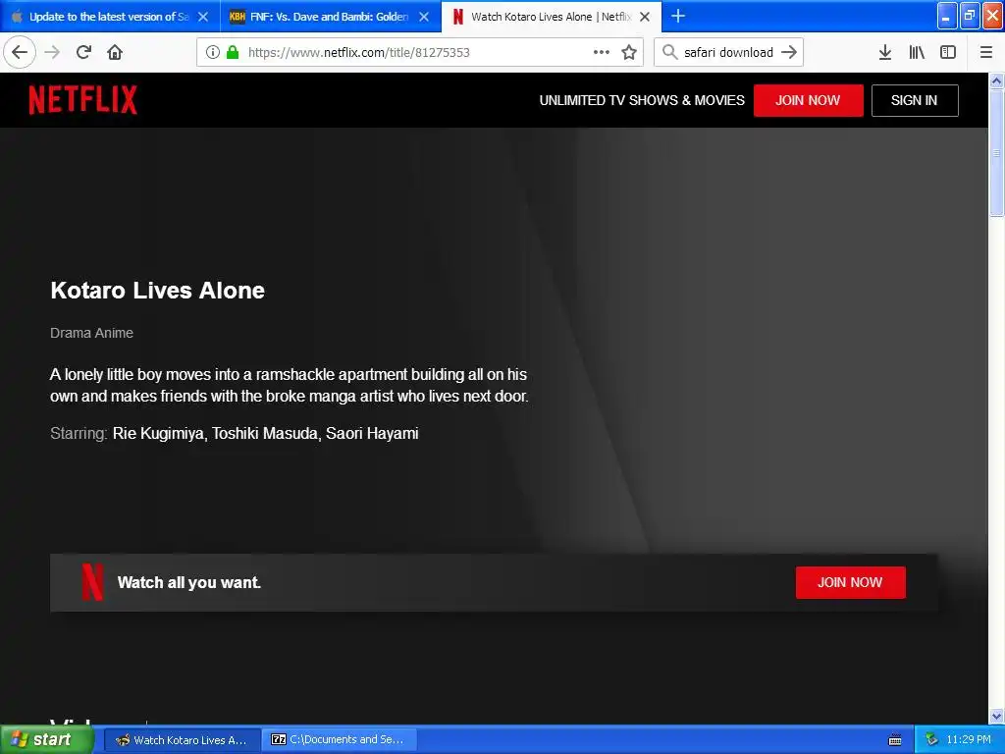1005x754 pixels.
Task: Close the Update to latest version tab
Action: click(203, 17)
